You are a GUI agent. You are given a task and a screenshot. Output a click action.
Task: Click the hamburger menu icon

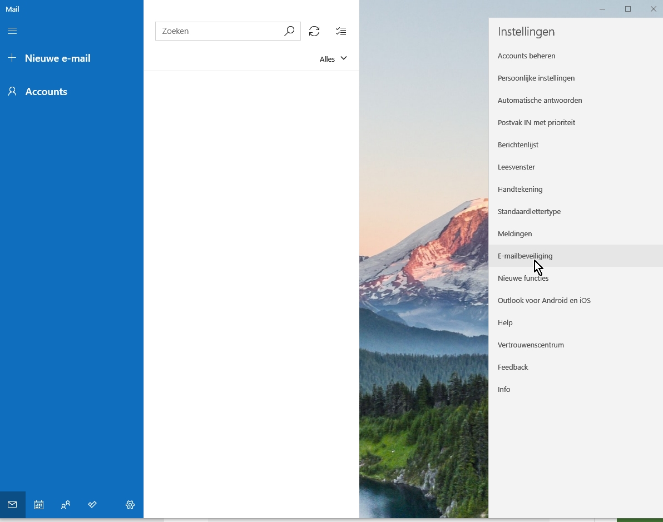(x=12, y=31)
